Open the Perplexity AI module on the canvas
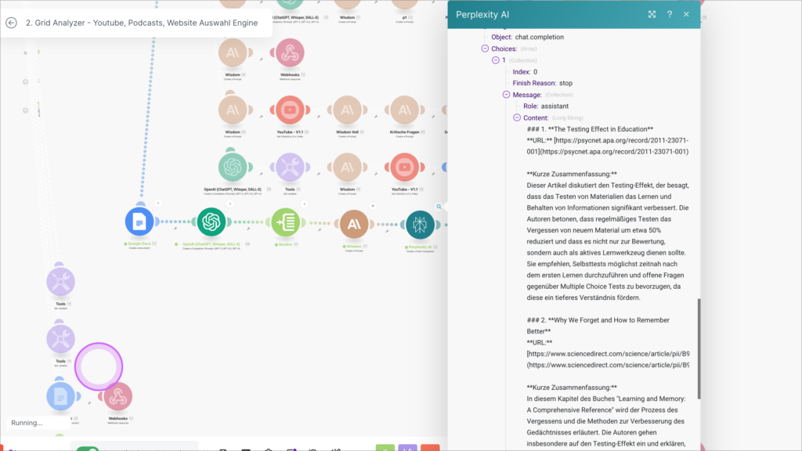802x451 pixels. tap(420, 225)
